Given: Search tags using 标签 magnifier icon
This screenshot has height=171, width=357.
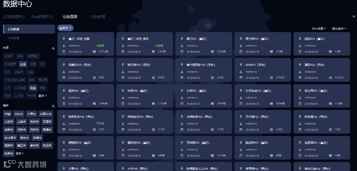Looking at the screenshot, I should [53, 48].
